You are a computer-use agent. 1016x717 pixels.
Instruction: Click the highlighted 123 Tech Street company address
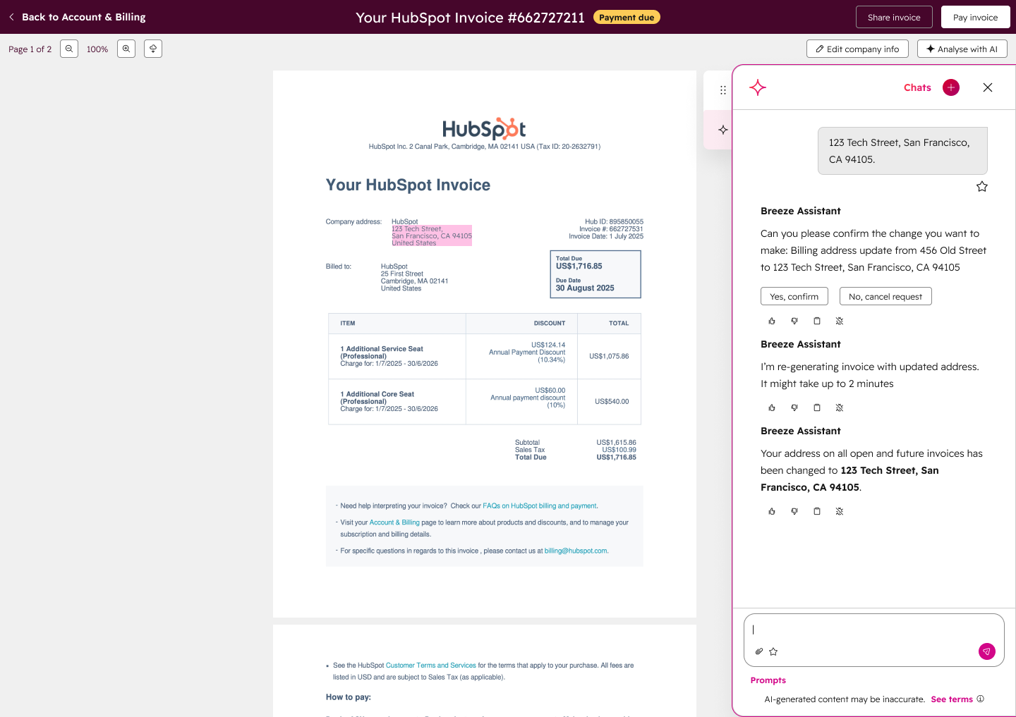pos(432,235)
